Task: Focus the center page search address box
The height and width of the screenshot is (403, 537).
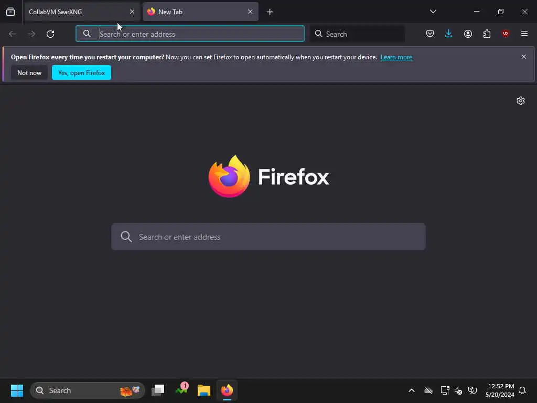Action: 268,237
